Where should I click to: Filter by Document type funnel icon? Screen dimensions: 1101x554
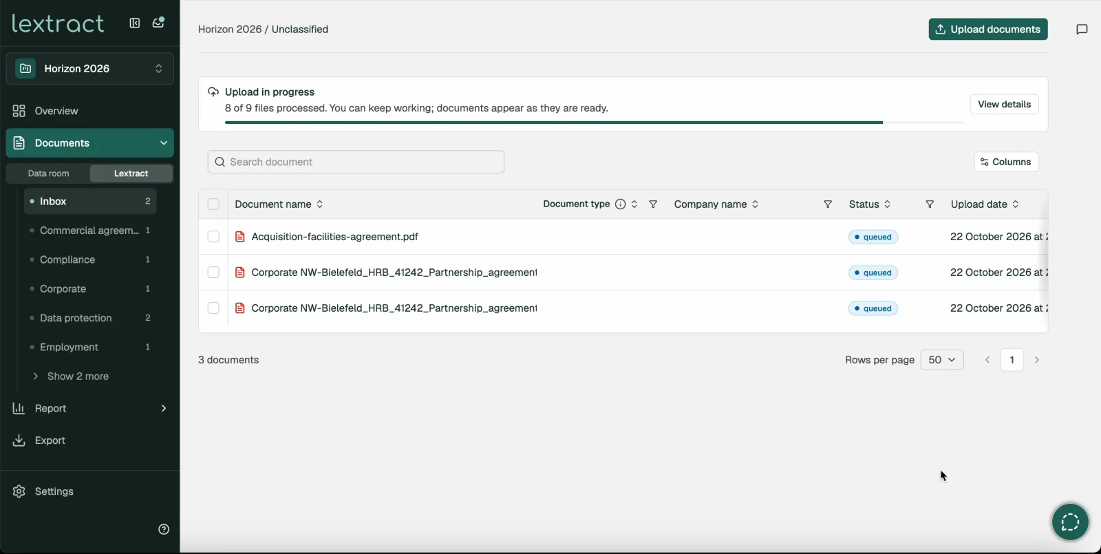pyautogui.click(x=653, y=204)
